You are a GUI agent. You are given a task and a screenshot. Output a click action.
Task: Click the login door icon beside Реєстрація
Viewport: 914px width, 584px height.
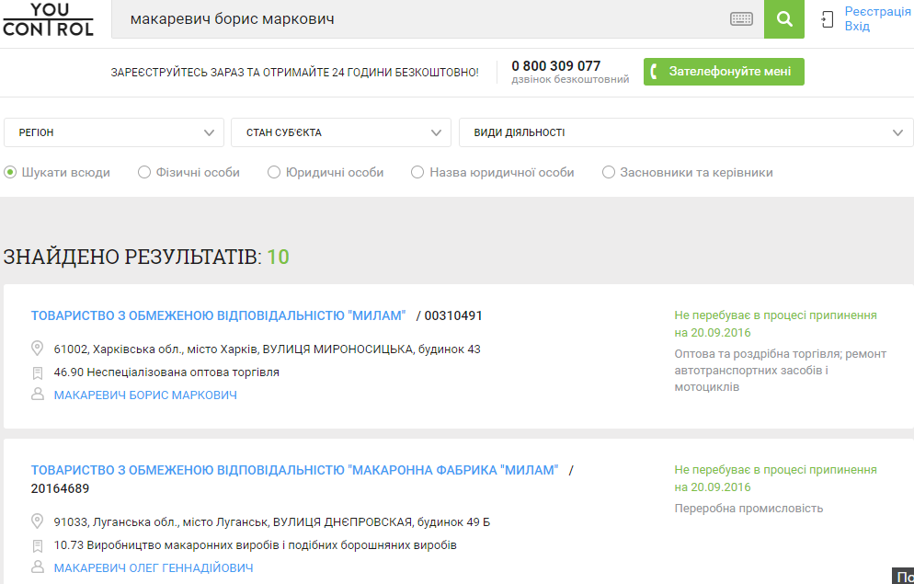pos(828,19)
